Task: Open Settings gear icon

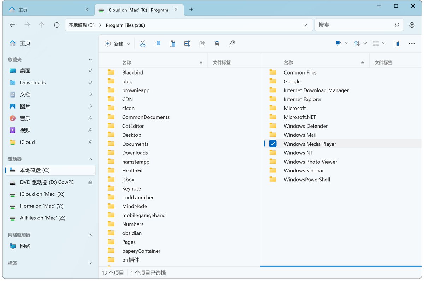Action: click(x=412, y=25)
